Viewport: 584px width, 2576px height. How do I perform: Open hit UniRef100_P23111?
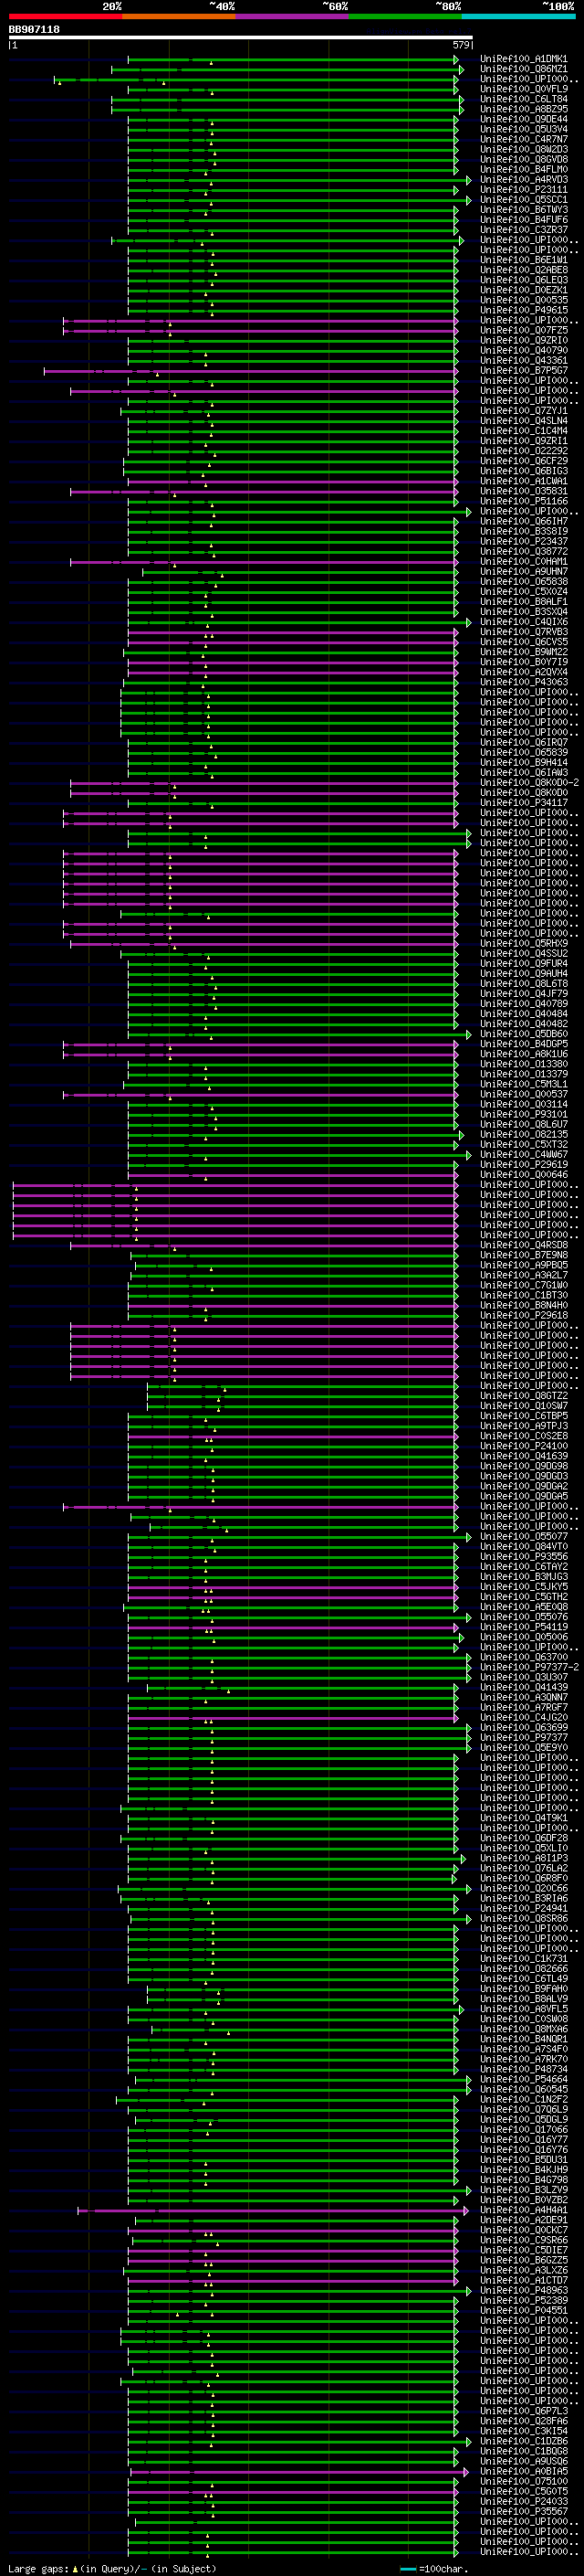pyautogui.click(x=524, y=190)
